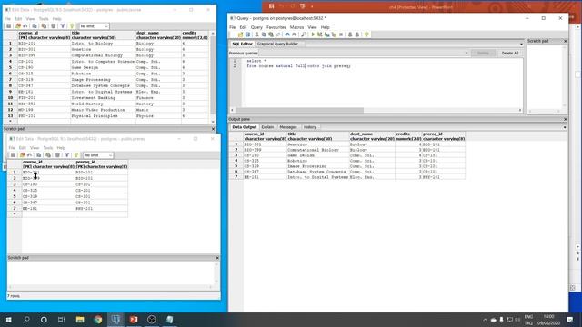
Task: Select 'EE-181' cell in prereq table
Action: pos(48,209)
